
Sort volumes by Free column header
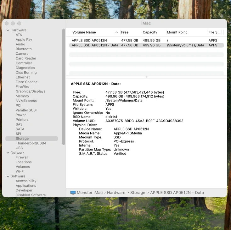click(x=125, y=32)
